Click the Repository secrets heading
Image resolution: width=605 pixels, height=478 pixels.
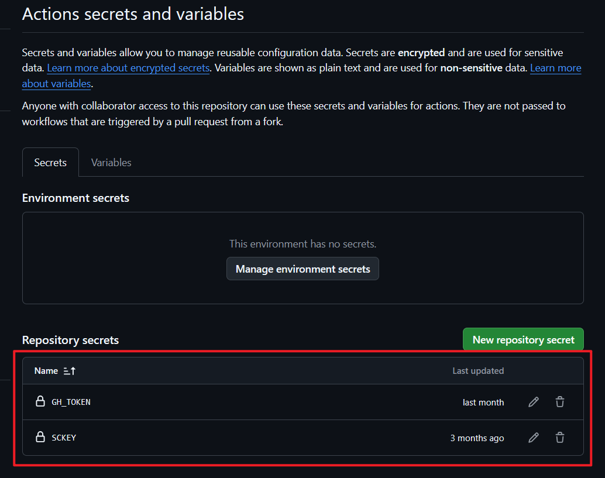[70, 340]
